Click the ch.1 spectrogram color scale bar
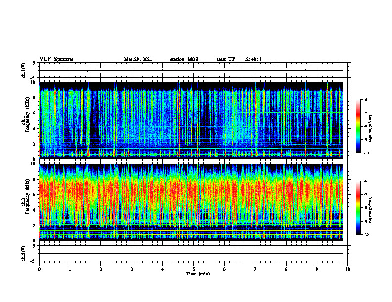The image size is (392, 302). pyautogui.click(x=358, y=126)
